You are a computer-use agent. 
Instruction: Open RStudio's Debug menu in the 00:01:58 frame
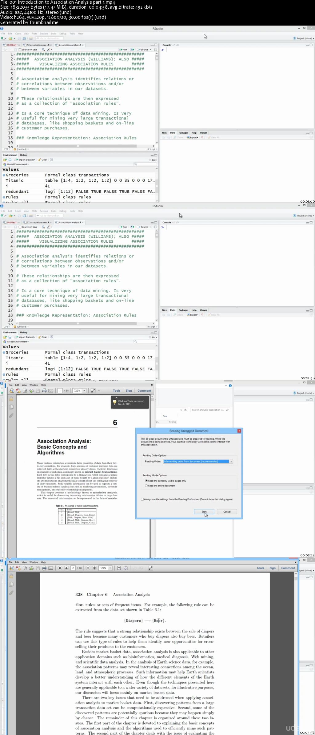[63, 211]
